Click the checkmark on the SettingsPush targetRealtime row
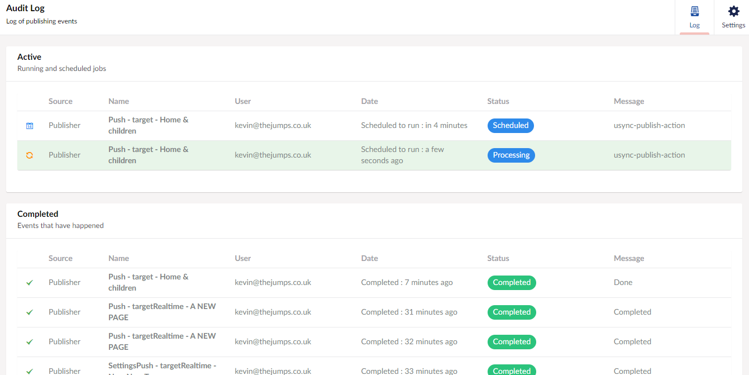749x375 pixels. [x=30, y=371]
